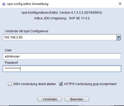Image resolution: width=124 pixels, height=106 pixels.
Task: Close the opsi config editor login window
Action: [120, 4]
